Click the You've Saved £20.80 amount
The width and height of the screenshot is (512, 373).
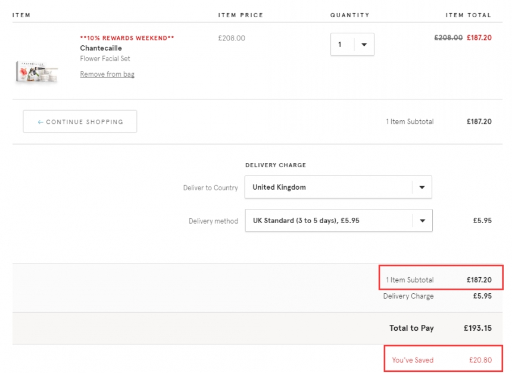pyautogui.click(x=480, y=360)
